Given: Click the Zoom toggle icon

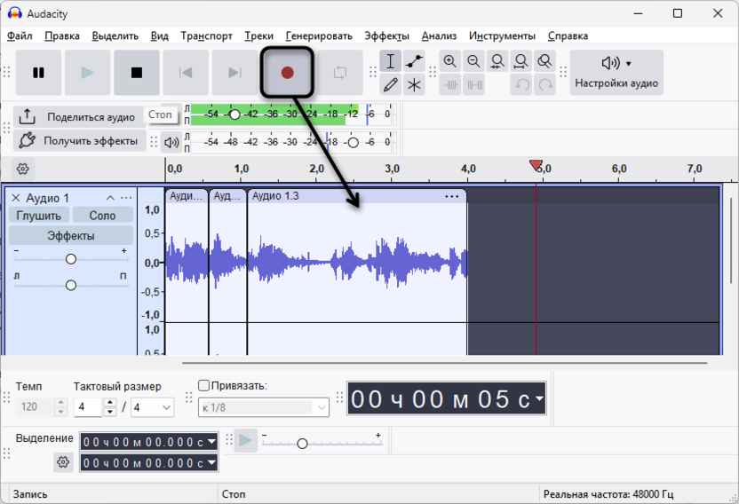Looking at the screenshot, I should tap(544, 61).
